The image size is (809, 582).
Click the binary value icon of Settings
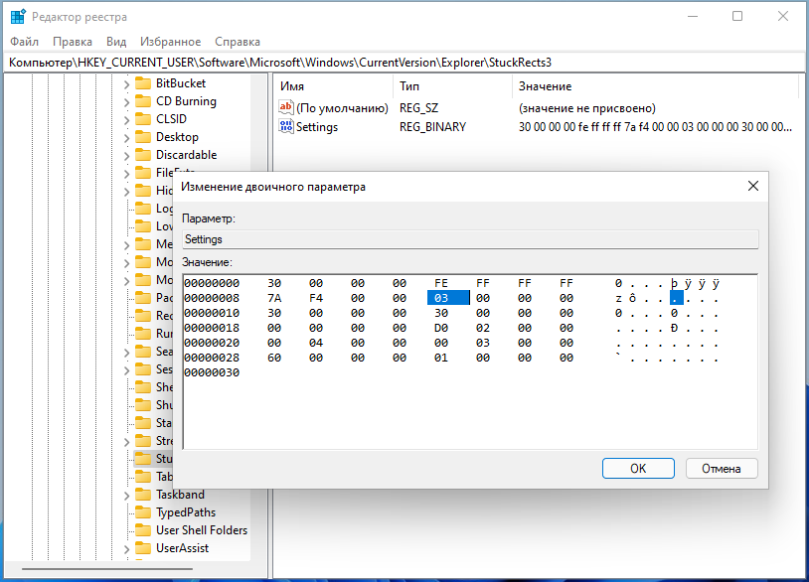pyautogui.click(x=286, y=126)
